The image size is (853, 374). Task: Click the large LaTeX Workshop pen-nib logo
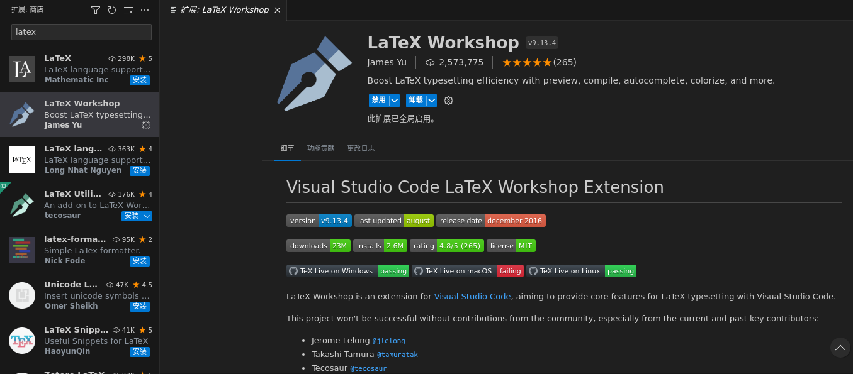pyautogui.click(x=314, y=74)
